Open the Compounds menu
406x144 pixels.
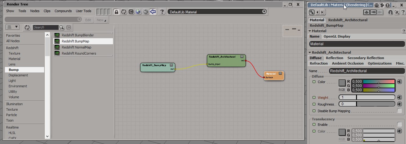click(63, 11)
